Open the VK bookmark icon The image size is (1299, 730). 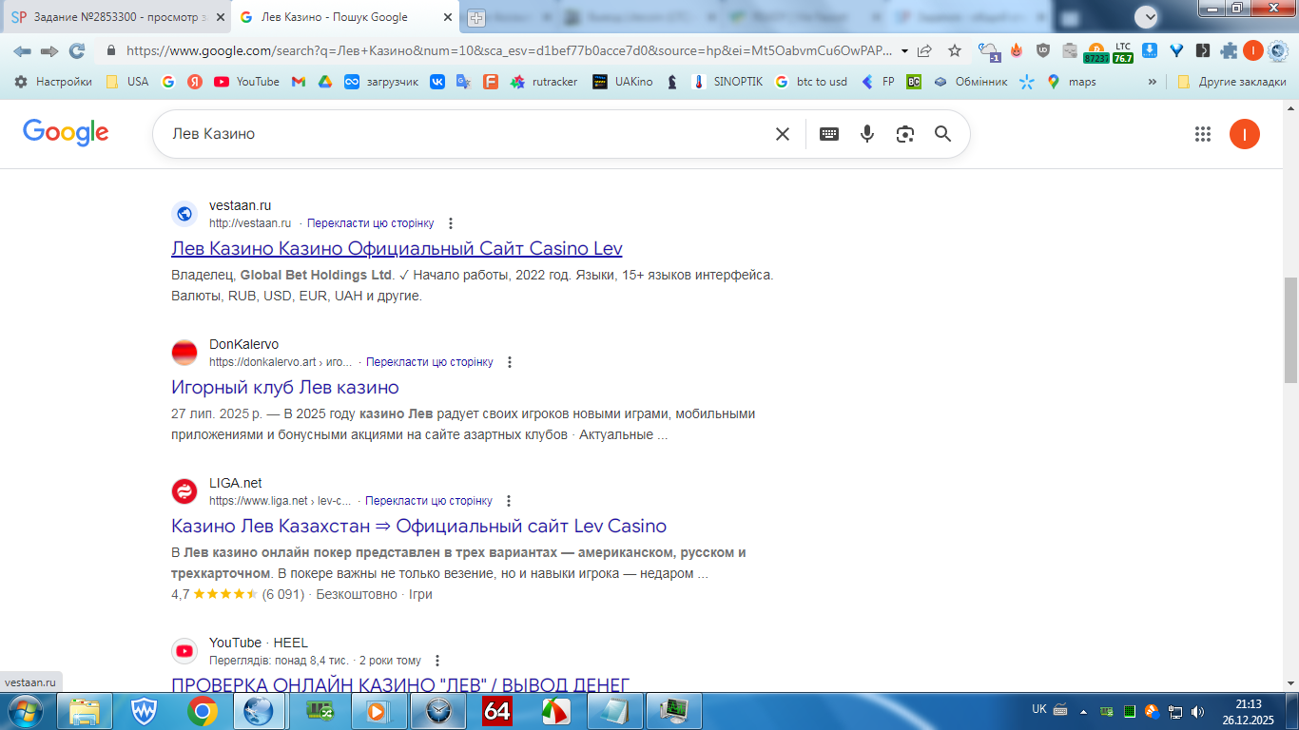pos(437,82)
